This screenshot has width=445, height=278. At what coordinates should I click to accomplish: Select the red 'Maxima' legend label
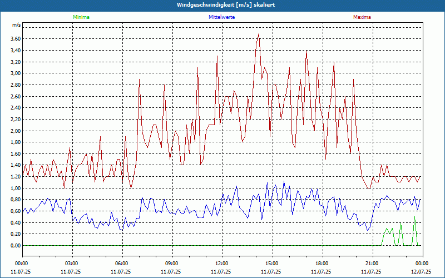pos(362,17)
